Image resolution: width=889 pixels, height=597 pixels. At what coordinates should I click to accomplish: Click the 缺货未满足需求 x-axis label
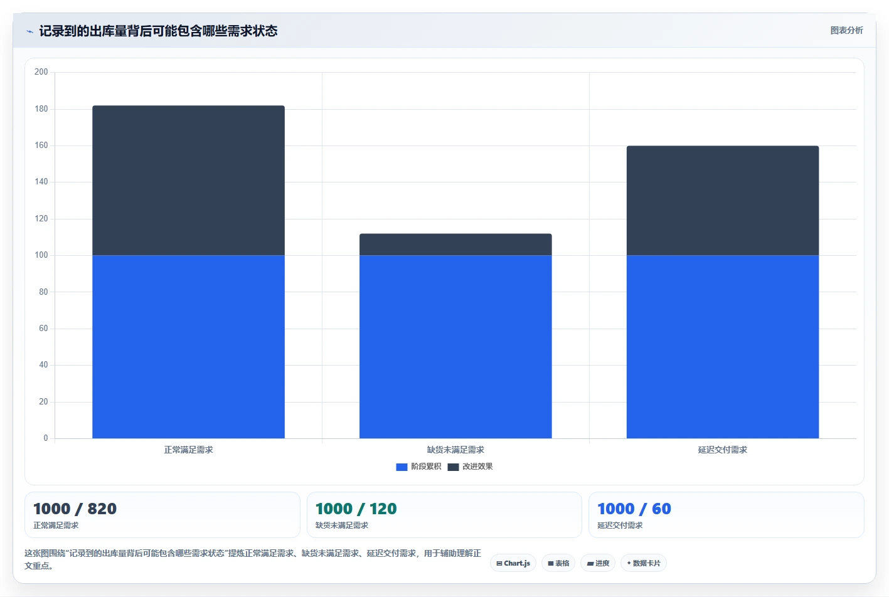pyautogui.click(x=455, y=450)
